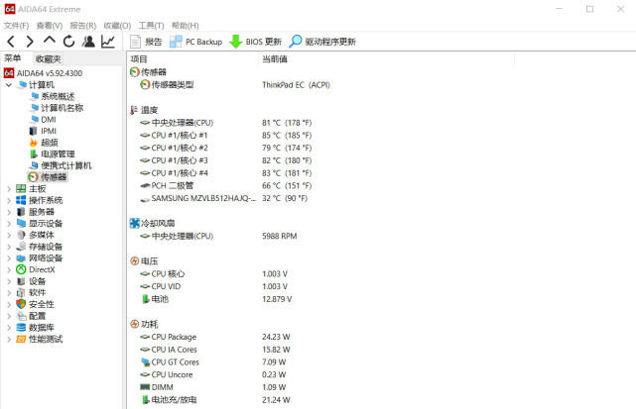Click the 冷却风扇 fan icon
Viewport: 636px width, 409px height.
click(134, 223)
